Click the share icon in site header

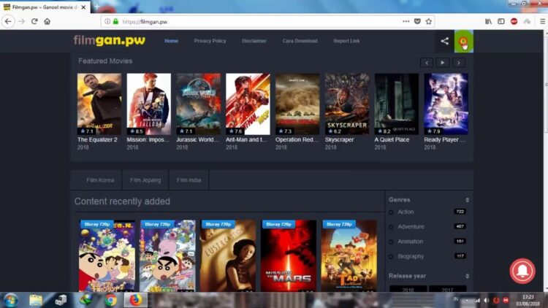tap(444, 41)
